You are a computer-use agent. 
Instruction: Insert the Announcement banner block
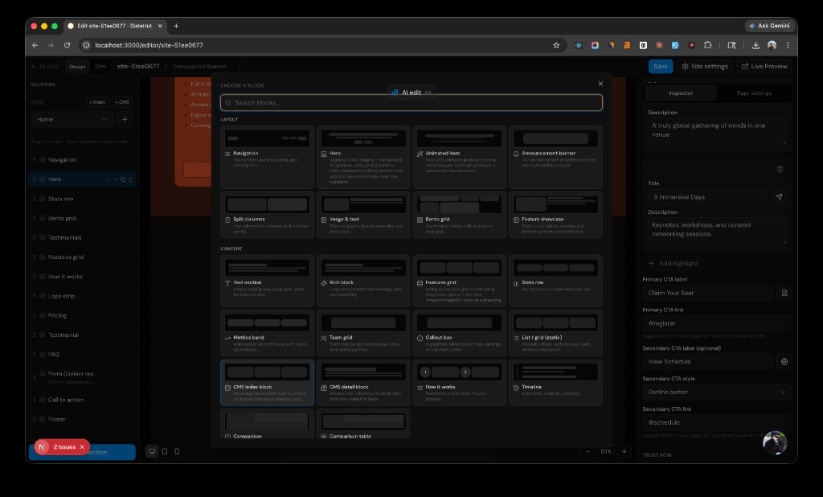pos(555,157)
